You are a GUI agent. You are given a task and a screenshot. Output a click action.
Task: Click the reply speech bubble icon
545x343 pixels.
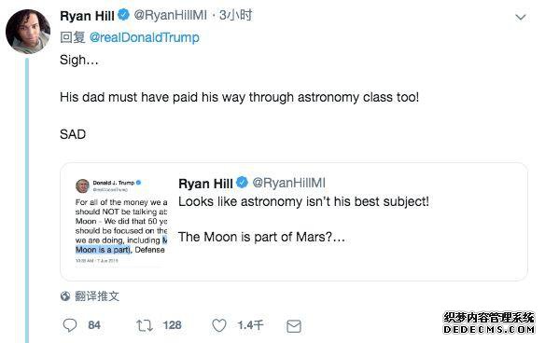[70, 325]
